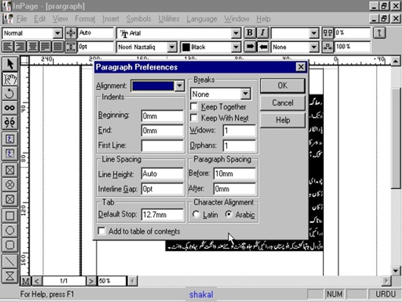This screenshot has height=302, width=402.
Task: Open the toolbar None dropdown
Action: [314, 47]
